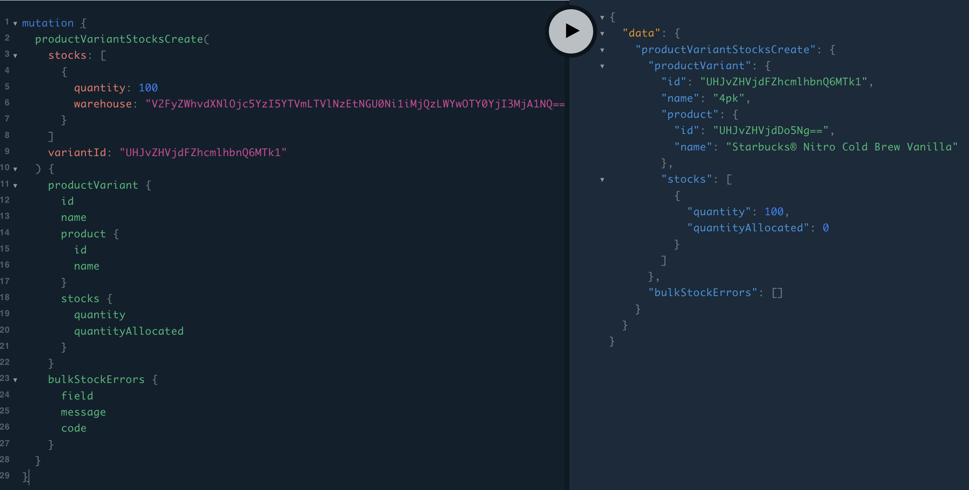Click the "bulkStockErrors" key in response
The image size is (969, 490).
(x=703, y=292)
